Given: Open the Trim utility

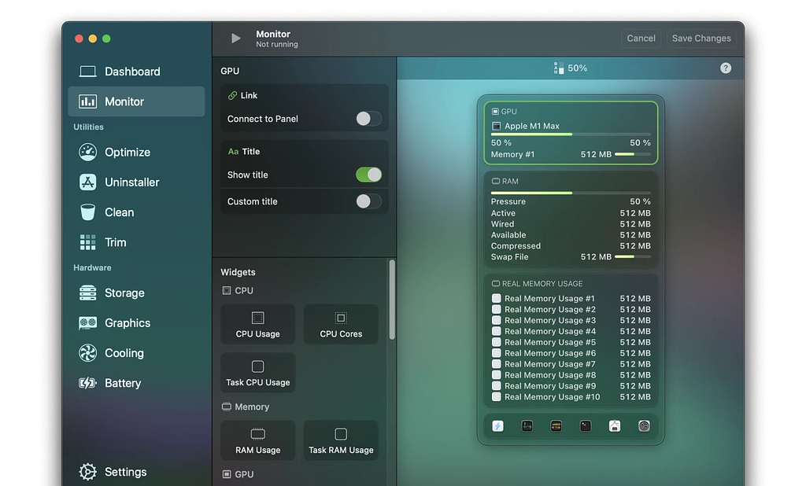Looking at the screenshot, I should click(115, 242).
